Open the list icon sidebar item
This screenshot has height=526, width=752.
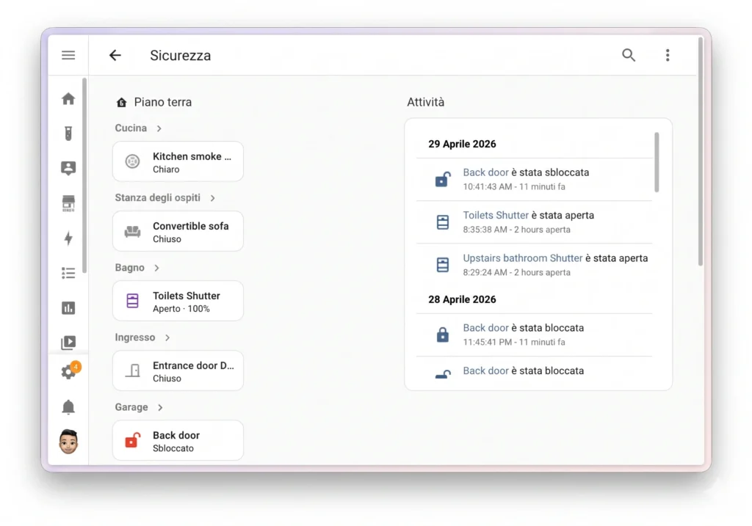pyautogui.click(x=68, y=273)
